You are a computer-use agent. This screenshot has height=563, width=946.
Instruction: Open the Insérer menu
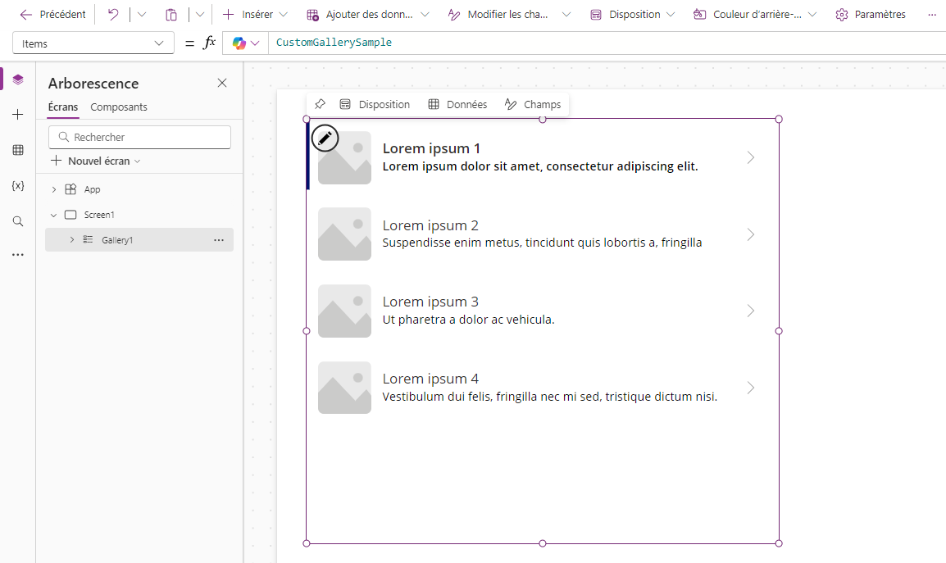pyautogui.click(x=255, y=15)
